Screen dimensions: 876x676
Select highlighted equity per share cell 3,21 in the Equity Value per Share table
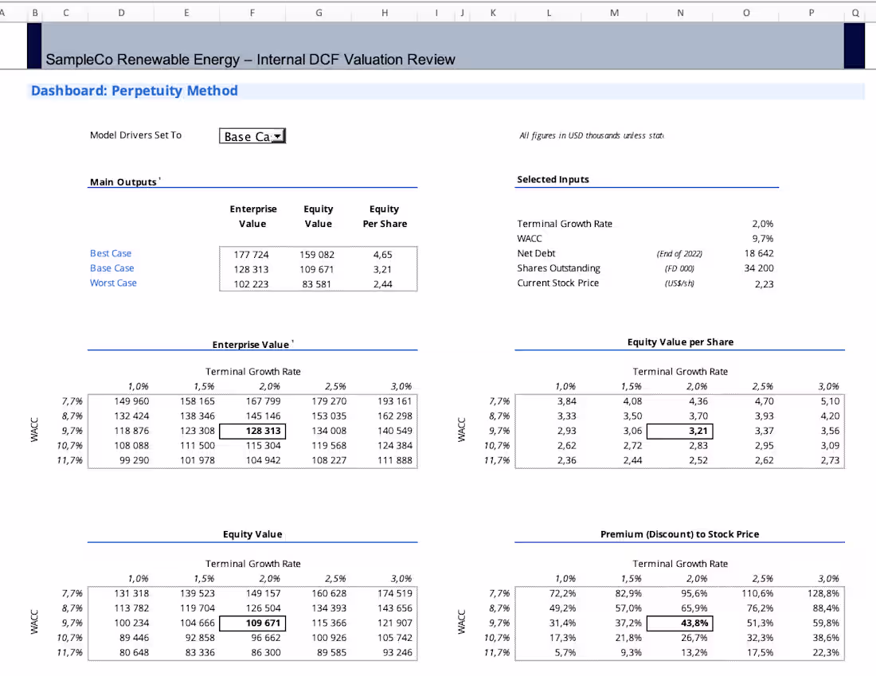680,431
